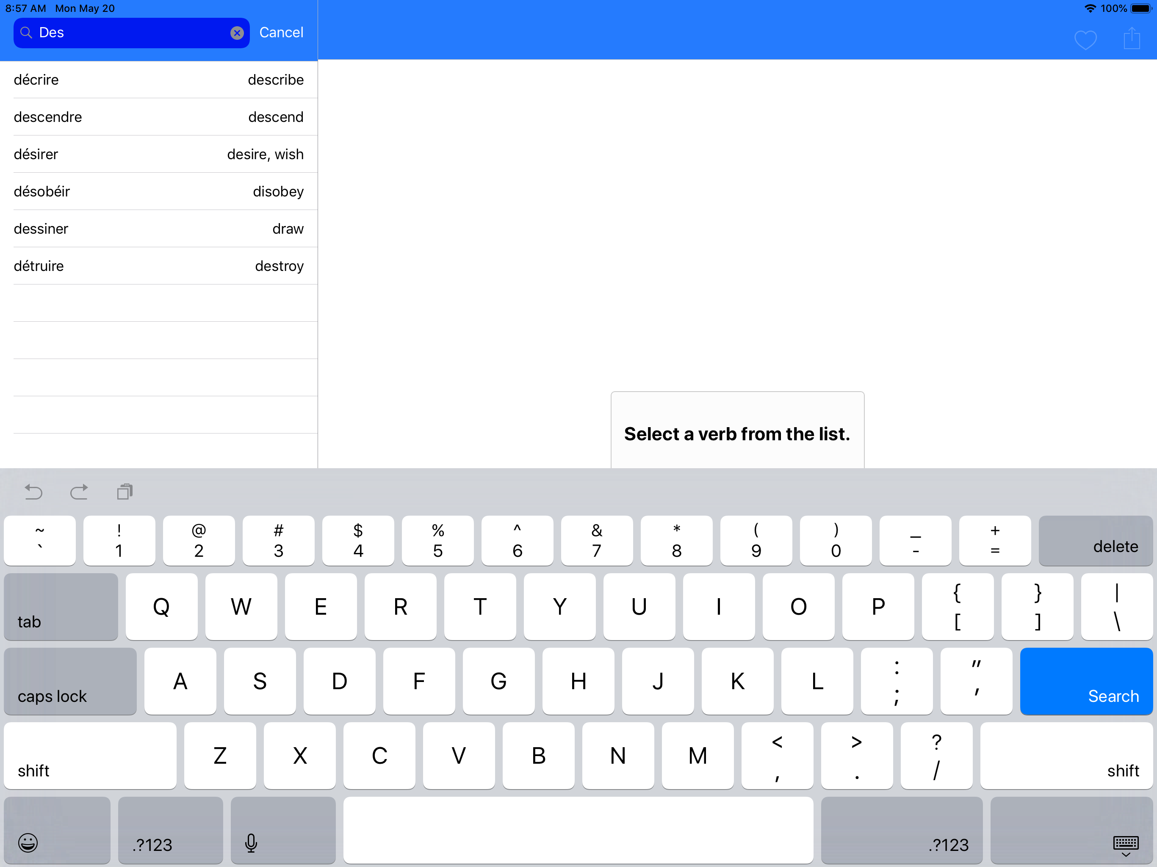Screen dimensions: 1157x867
Task: Tap the minus underscore key
Action: point(915,541)
